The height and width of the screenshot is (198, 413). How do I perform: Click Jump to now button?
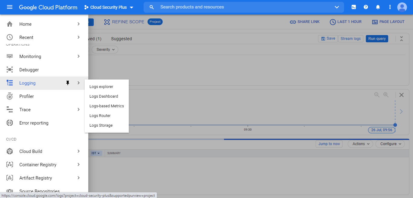[329, 144]
